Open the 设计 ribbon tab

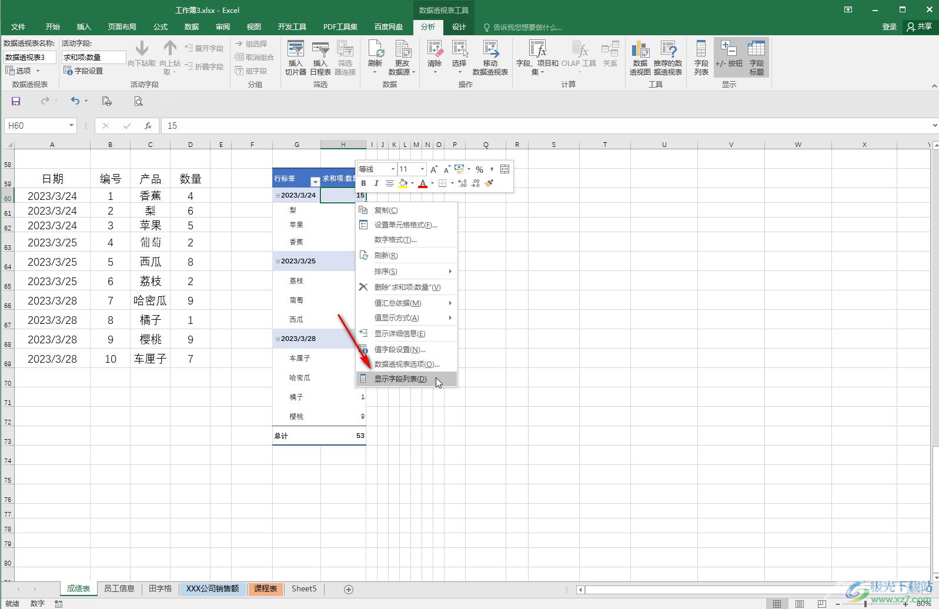coord(459,27)
